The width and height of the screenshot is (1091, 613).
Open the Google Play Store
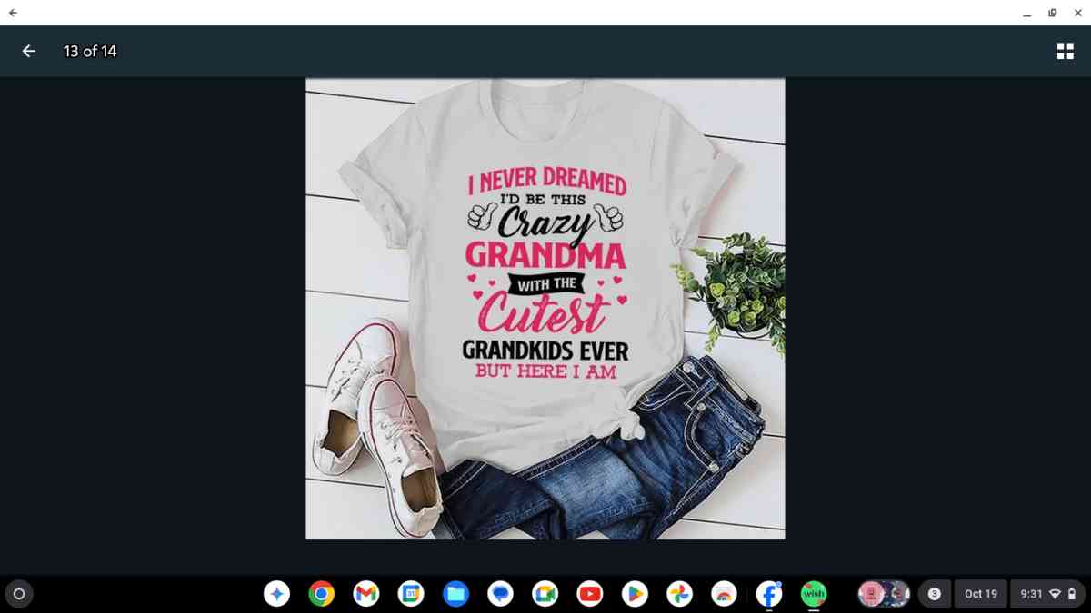pos(635,594)
